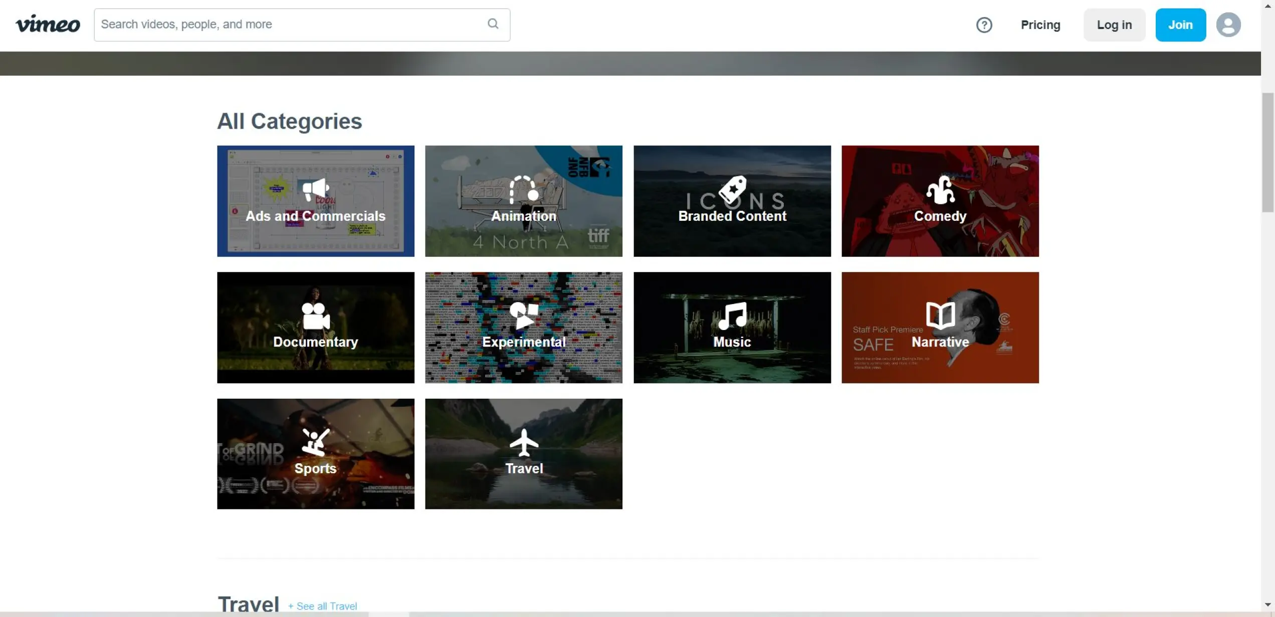This screenshot has width=1275, height=617.
Task: Follow the See all Travel link
Action: coord(322,606)
